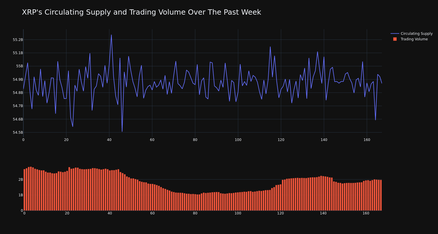Click the supply peak near x=115
The image size is (438, 234).
(270, 47)
